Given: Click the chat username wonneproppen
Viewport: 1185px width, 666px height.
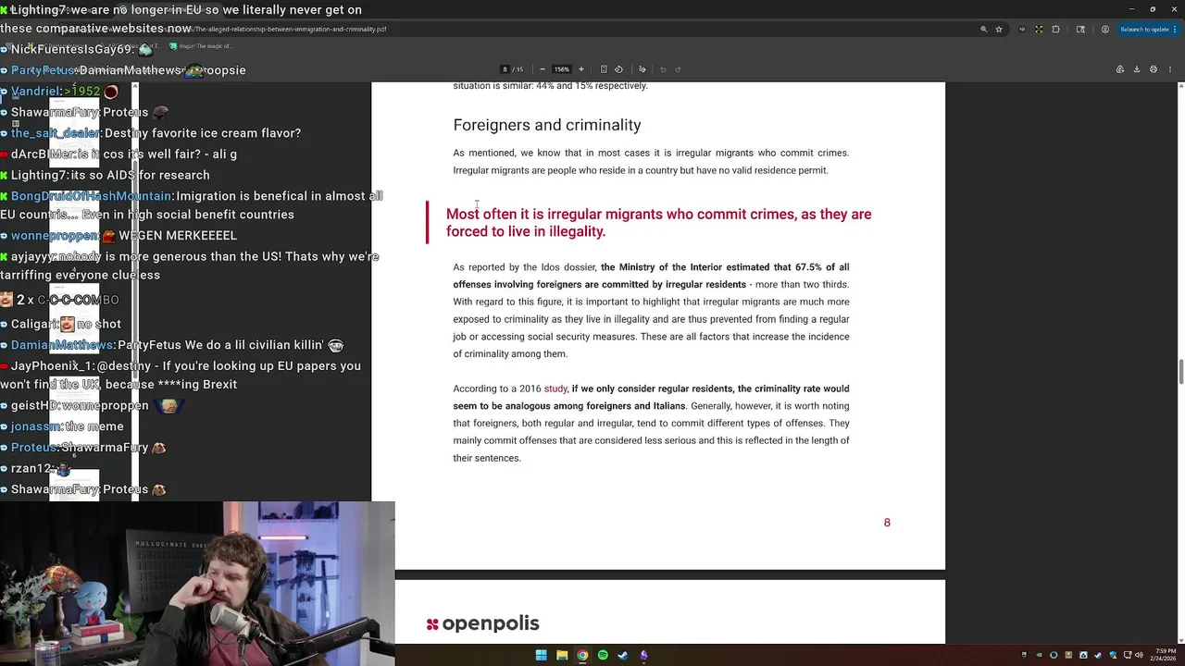Looking at the screenshot, I should tap(55, 235).
